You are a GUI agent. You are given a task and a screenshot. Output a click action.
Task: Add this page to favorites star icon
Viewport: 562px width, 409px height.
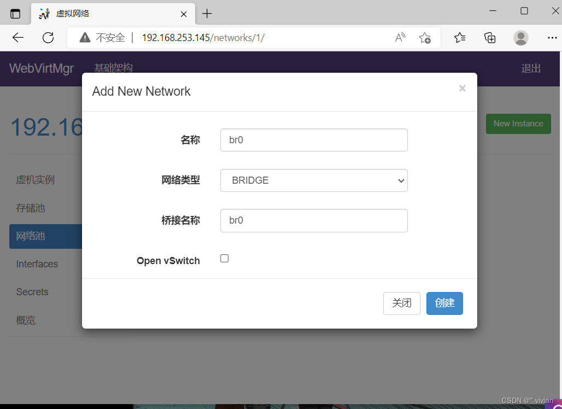tap(425, 37)
